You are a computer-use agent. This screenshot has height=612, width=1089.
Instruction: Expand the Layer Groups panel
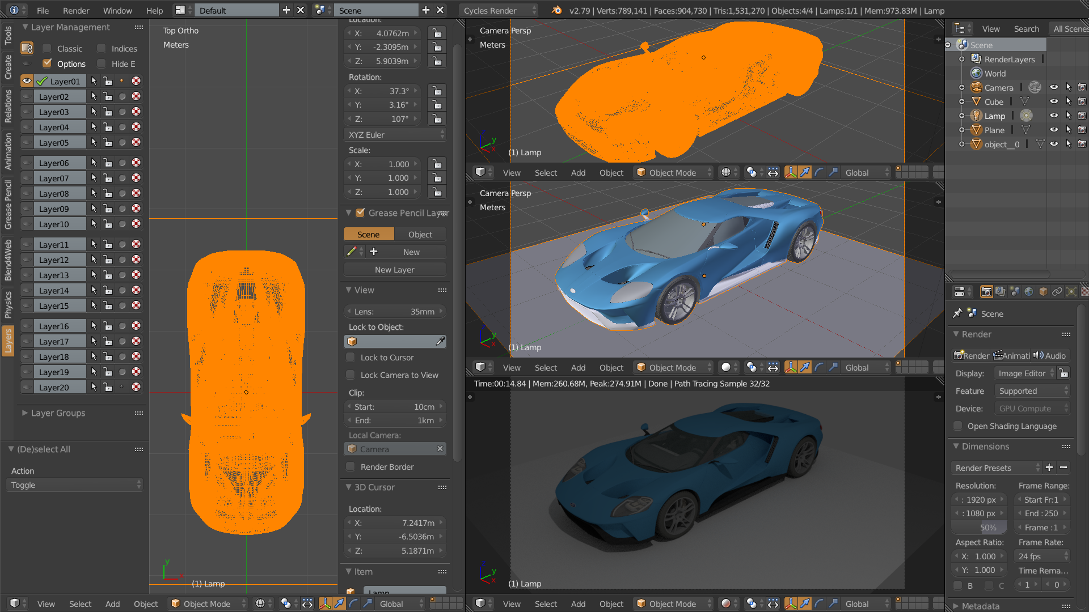58,413
